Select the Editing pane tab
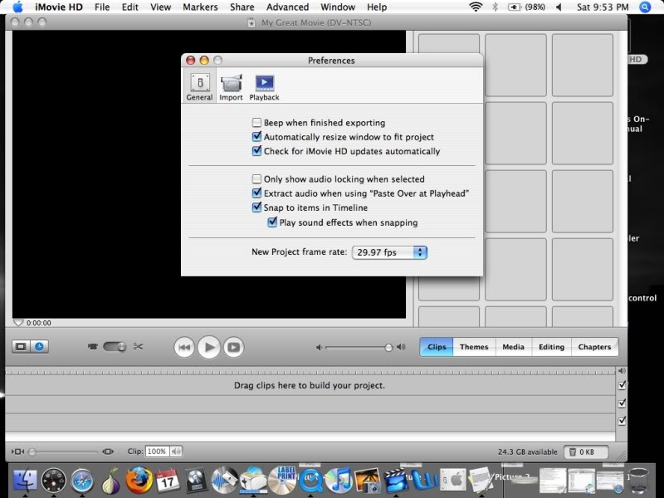This screenshot has height=498, width=664. click(551, 347)
